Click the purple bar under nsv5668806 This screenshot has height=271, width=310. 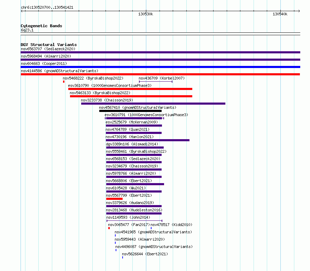coord(135,184)
